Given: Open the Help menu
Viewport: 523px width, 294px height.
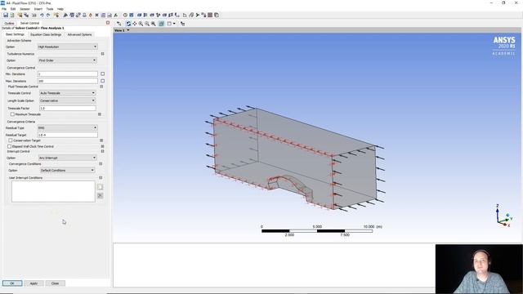Looking at the screenshot, I should tap(60, 9).
